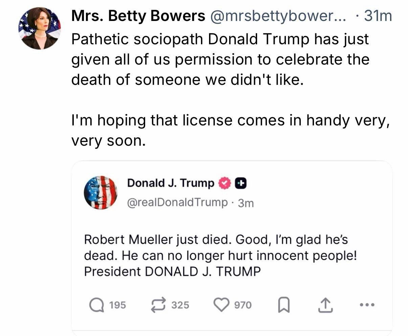Click the black plus badge beside Trump's name

(x=240, y=183)
